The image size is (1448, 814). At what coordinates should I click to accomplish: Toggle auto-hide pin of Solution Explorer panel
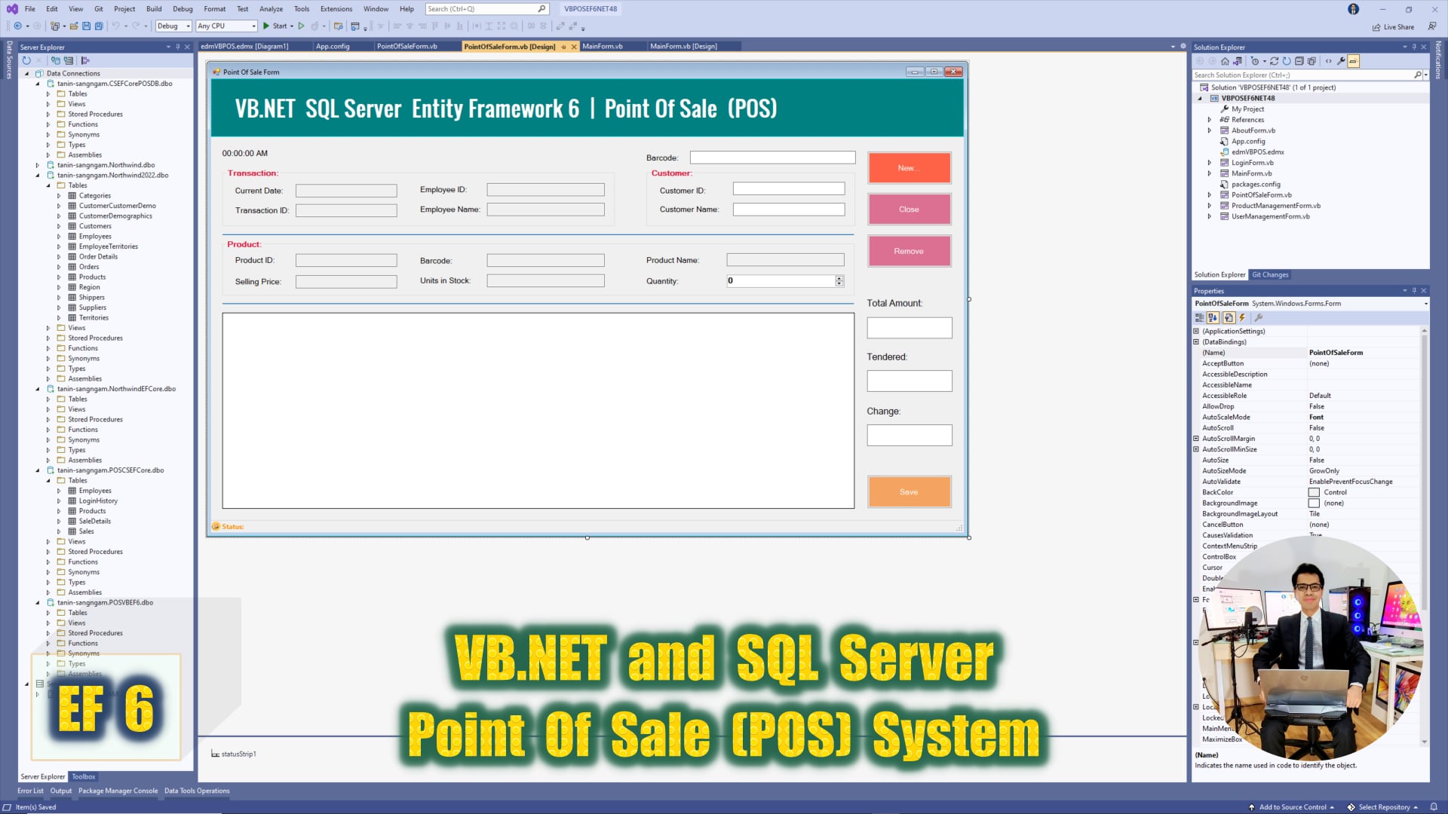pos(1414,47)
